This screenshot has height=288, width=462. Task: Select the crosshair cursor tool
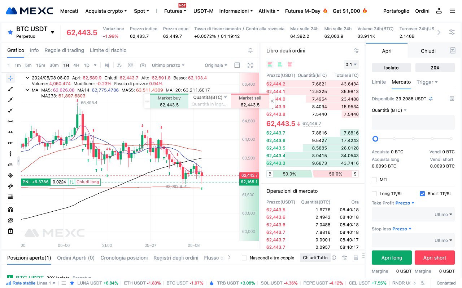click(x=10, y=78)
